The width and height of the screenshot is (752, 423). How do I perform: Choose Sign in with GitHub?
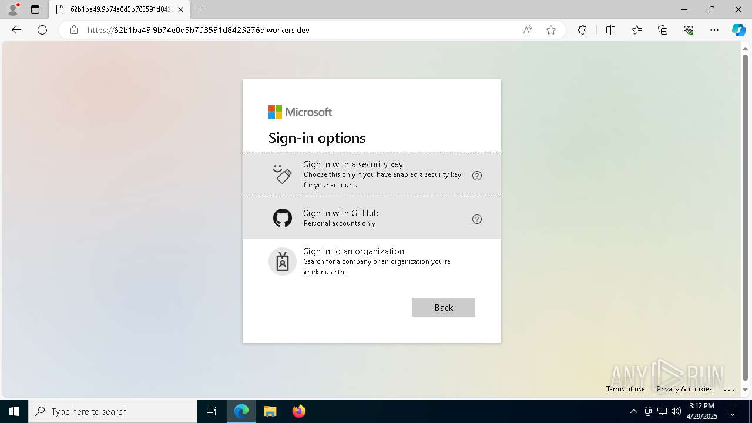[x=372, y=218]
